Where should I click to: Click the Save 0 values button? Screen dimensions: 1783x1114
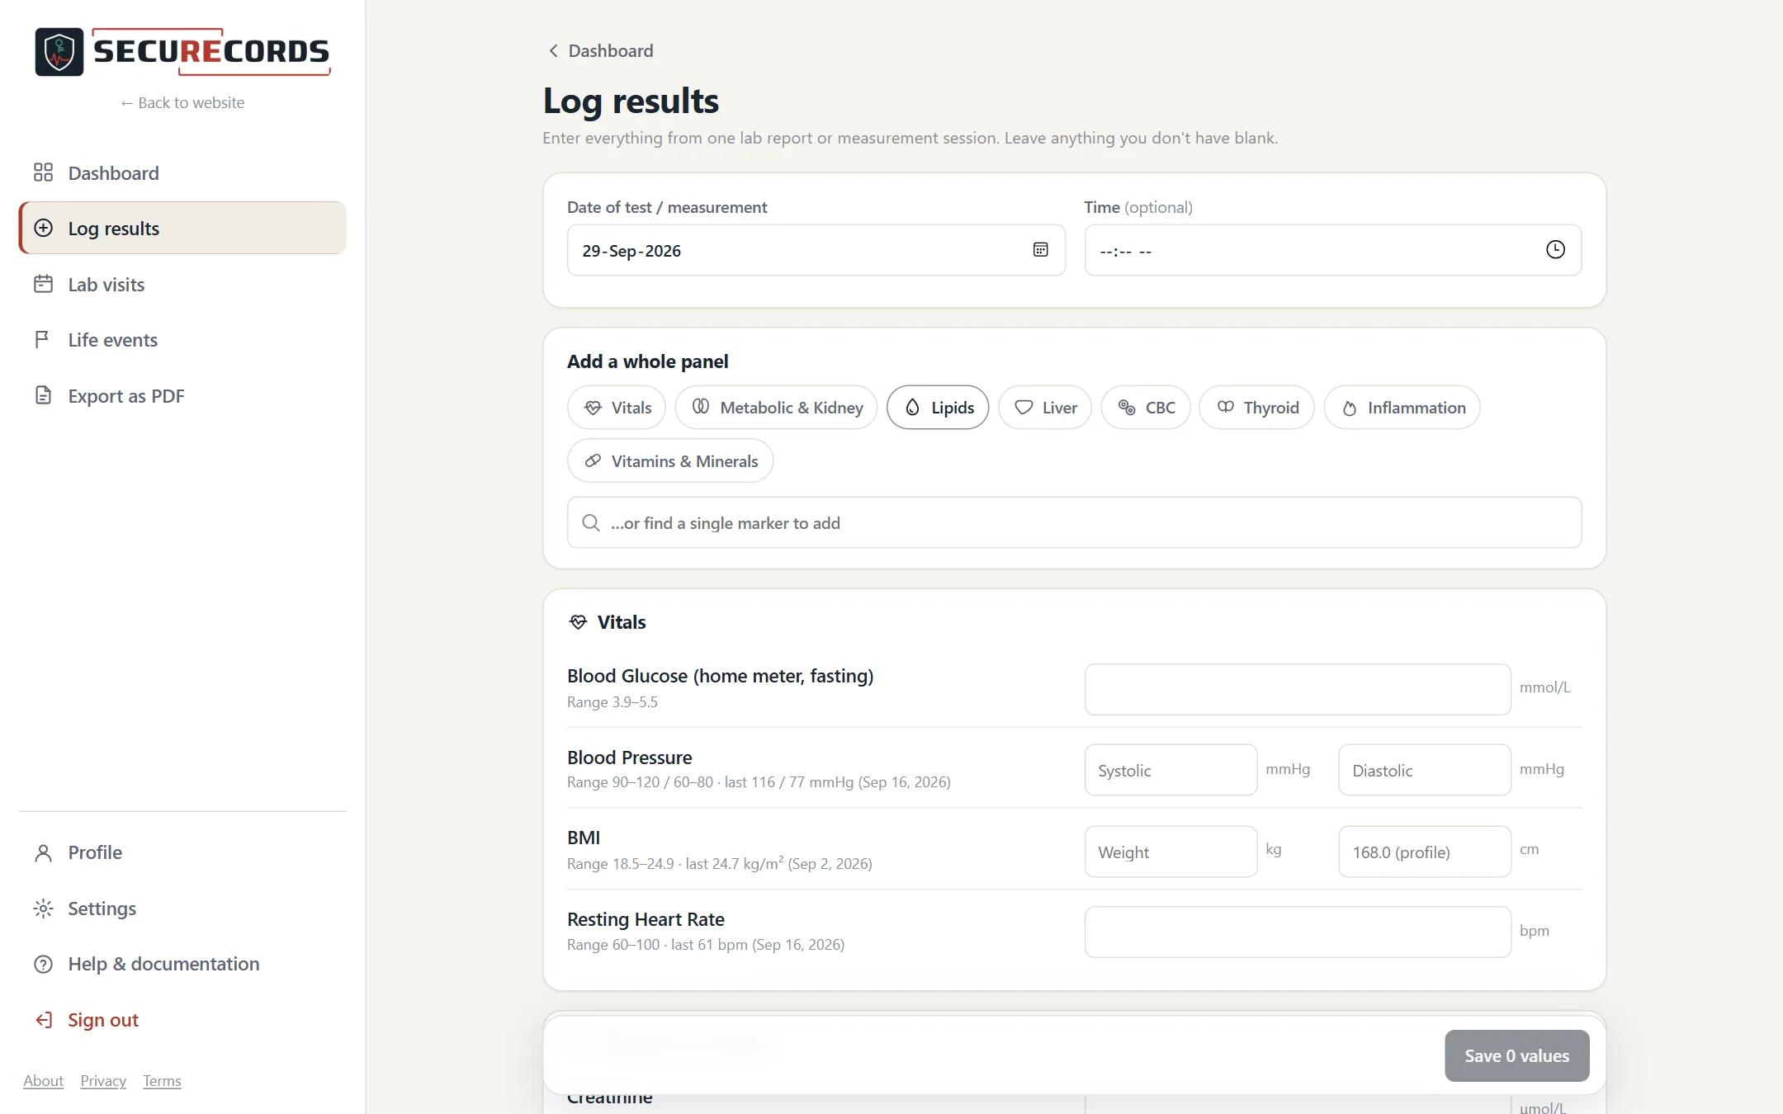tap(1516, 1055)
